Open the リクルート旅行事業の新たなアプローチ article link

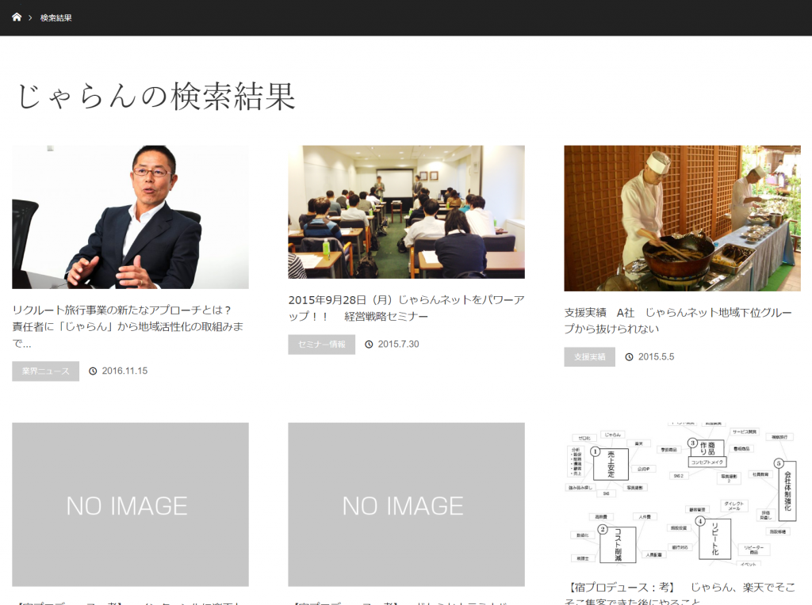[x=128, y=327]
